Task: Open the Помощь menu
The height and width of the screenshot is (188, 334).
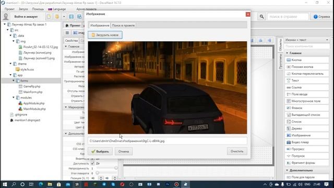Action: [38, 9]
